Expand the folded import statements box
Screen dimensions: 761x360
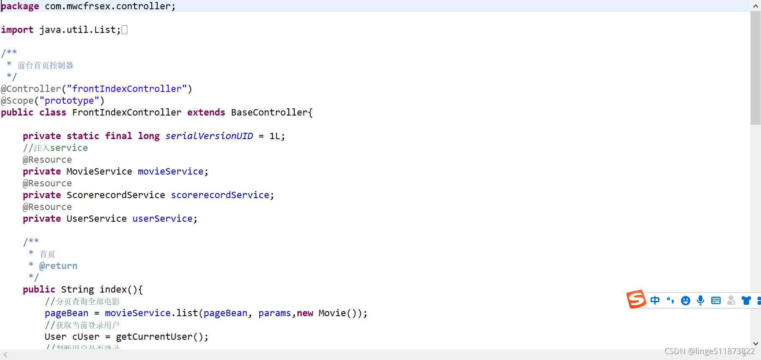click(124, 30)
